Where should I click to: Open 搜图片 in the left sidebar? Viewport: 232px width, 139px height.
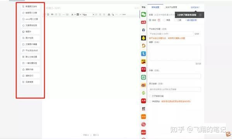[30, 32]
